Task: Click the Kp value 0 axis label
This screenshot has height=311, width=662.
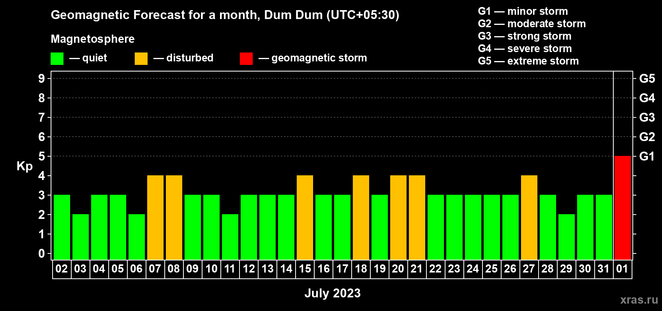Action: [x=42, y=253]
